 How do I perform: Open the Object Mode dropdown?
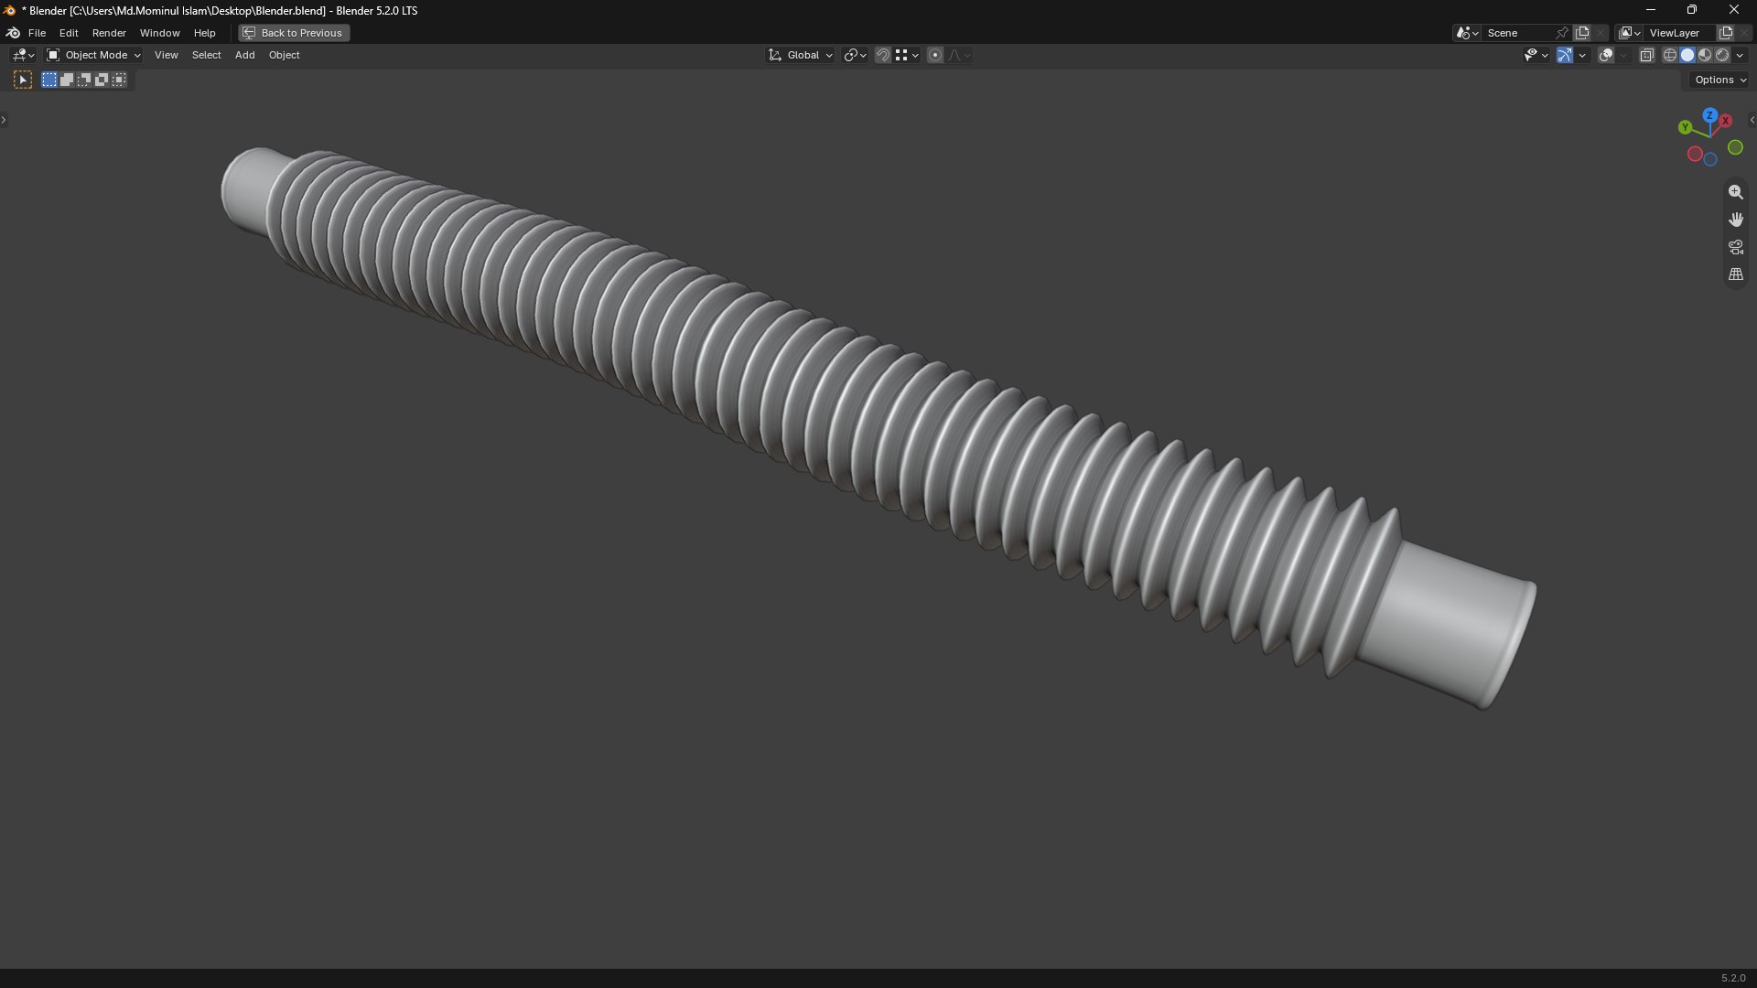(93, 56)
